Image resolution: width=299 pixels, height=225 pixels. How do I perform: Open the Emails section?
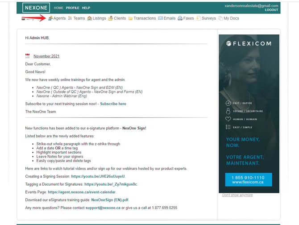[170, 18]
